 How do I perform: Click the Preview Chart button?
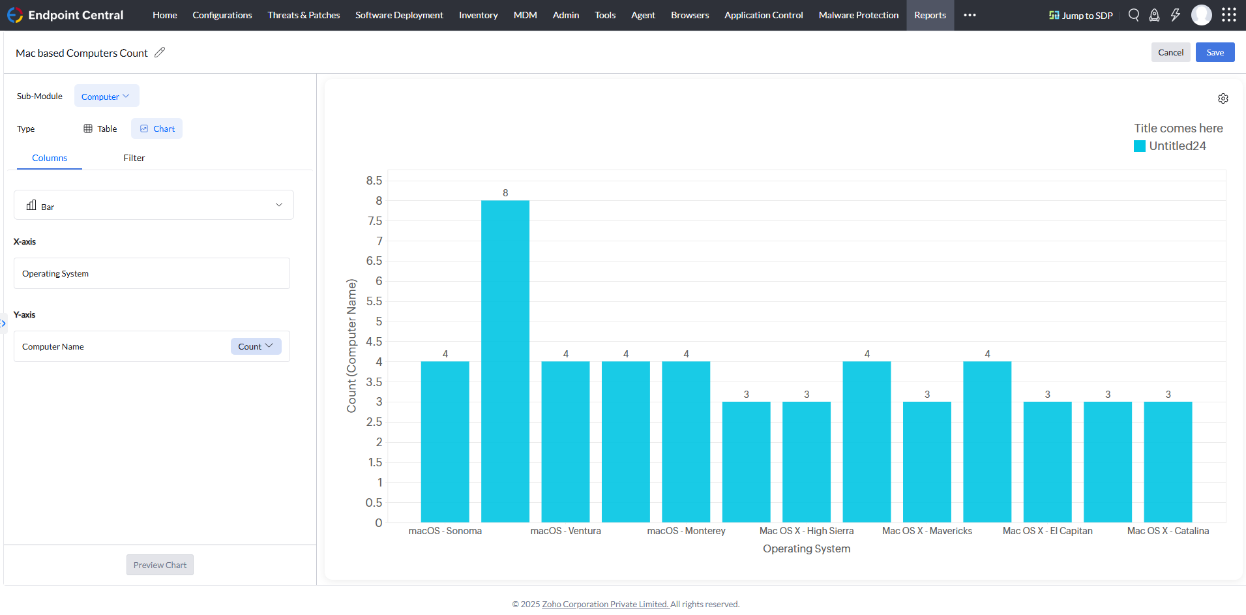point(160,565)
